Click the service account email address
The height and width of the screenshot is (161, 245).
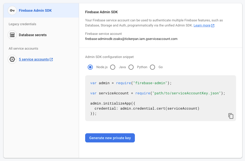[x=131, y=39]
